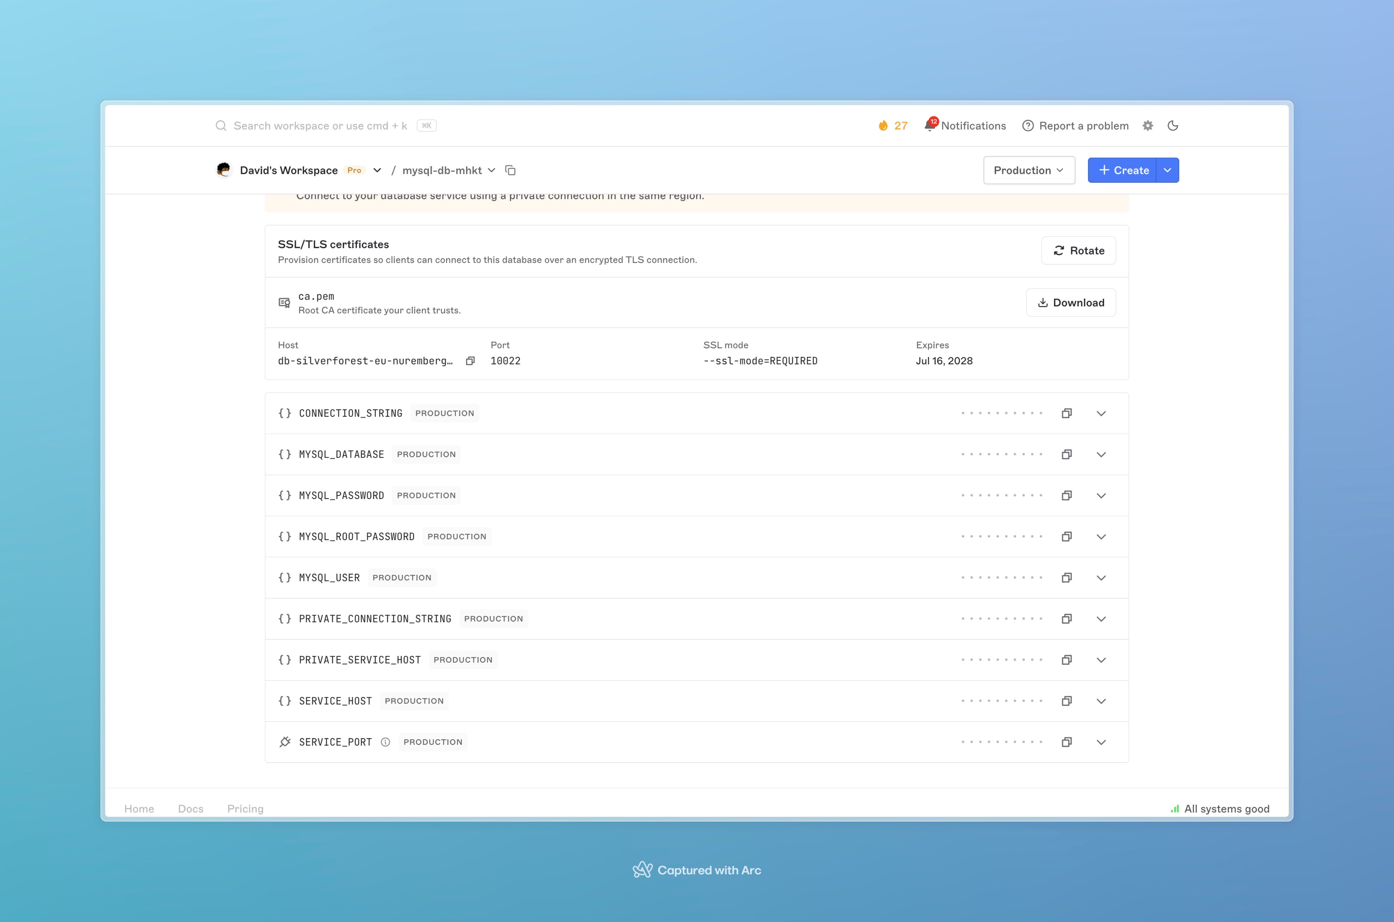
Task: Click David's Workspace avatar
Action: [x=224, y=170]
